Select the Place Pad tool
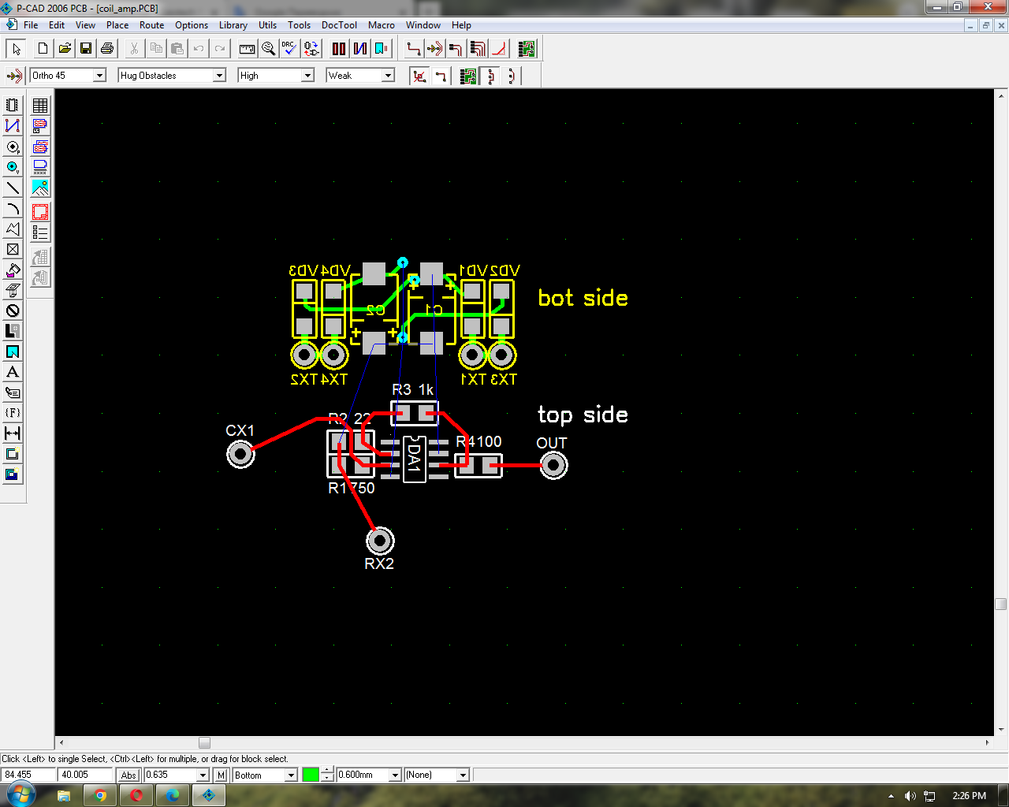This screenshot has height=807, width=1009. [13, 147]
